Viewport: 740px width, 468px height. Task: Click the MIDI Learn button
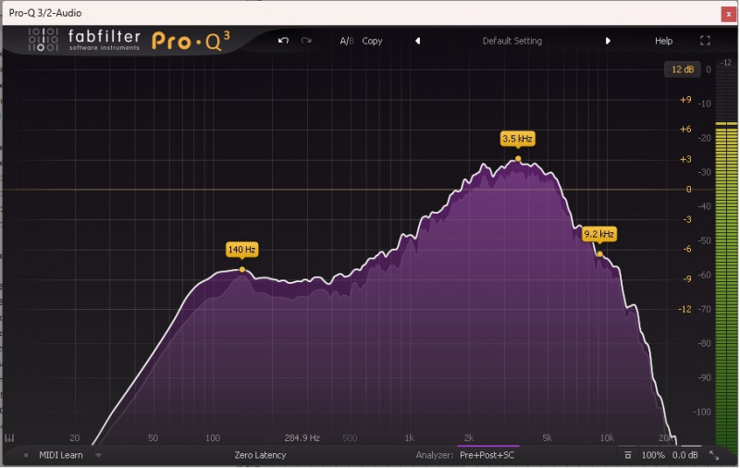(62, 455)
